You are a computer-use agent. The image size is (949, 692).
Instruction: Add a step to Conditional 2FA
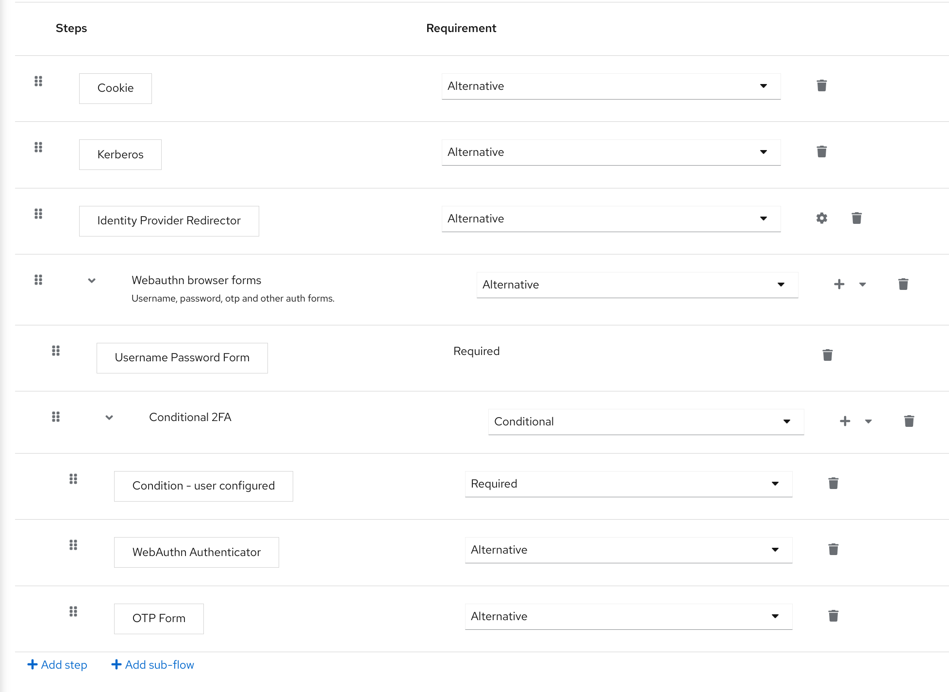(845, 421)
